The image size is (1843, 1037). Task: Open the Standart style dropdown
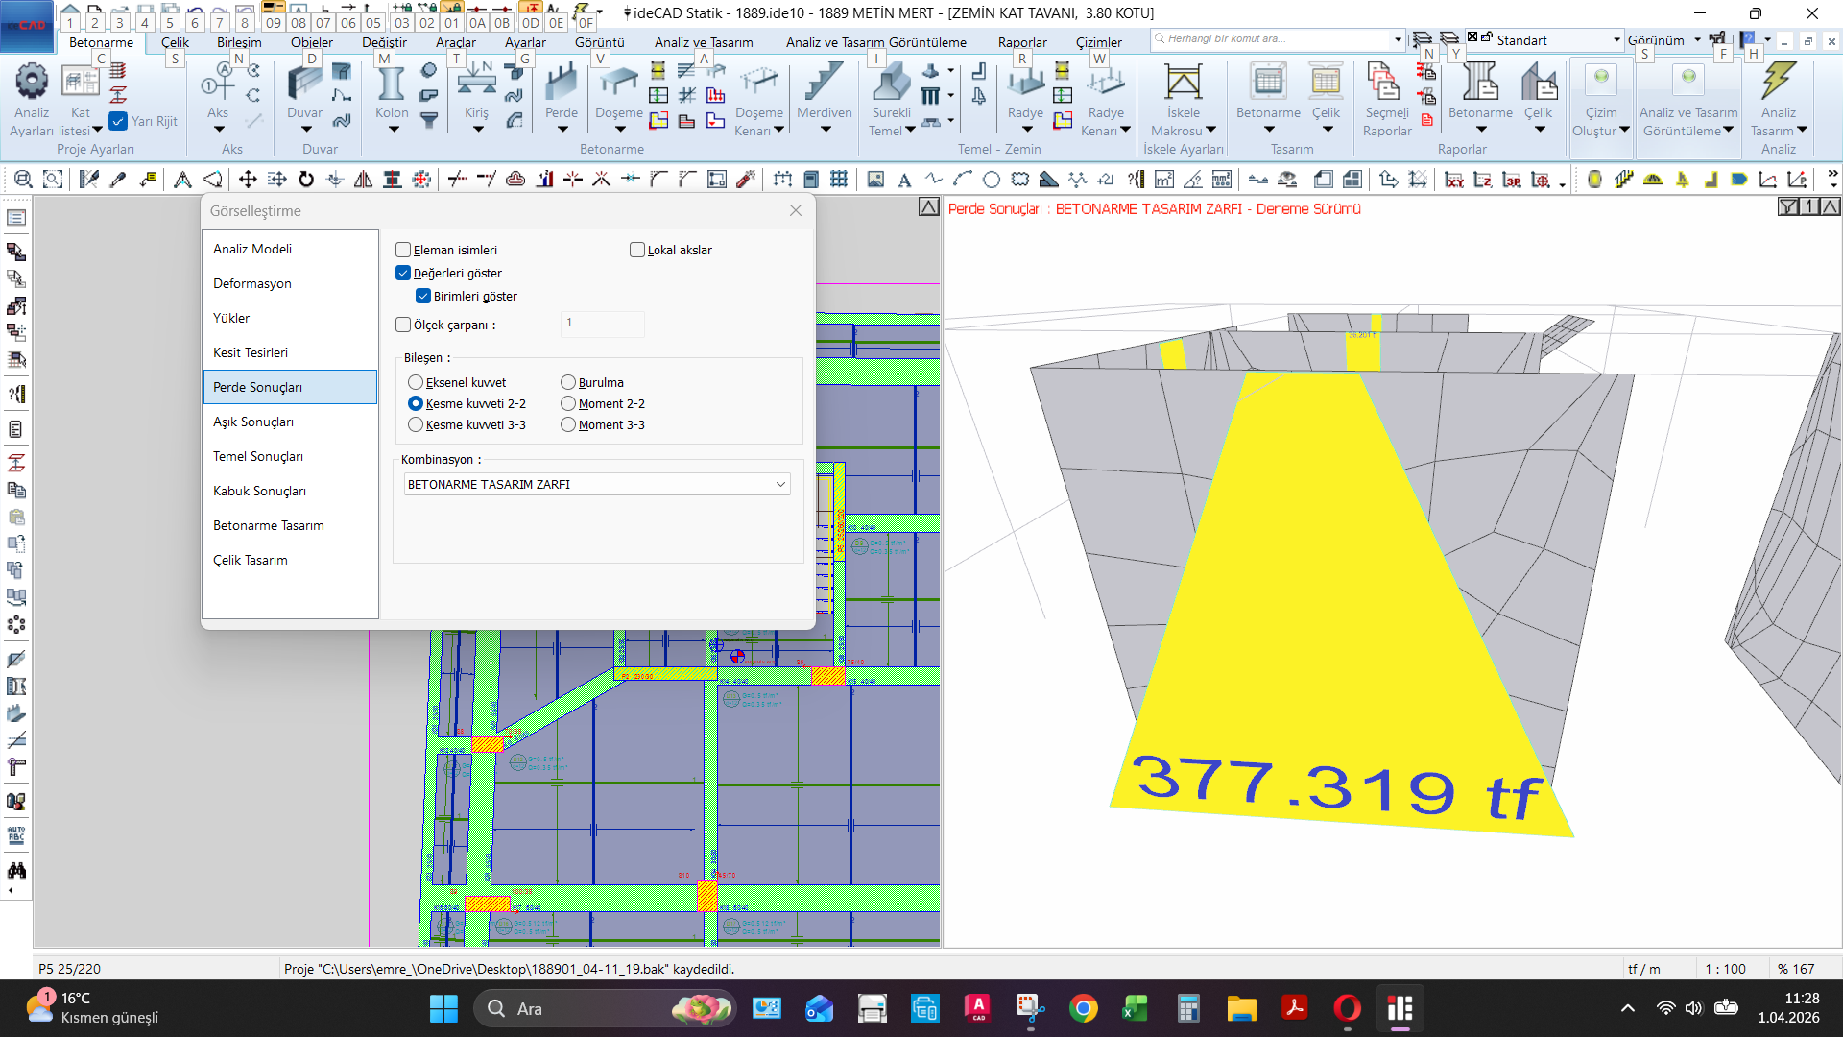(x=1616, y=40)
